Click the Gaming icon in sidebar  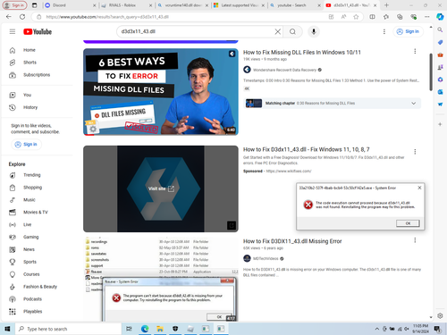13,237
